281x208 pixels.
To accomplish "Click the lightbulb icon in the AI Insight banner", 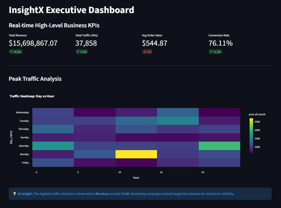I will 14,194.
